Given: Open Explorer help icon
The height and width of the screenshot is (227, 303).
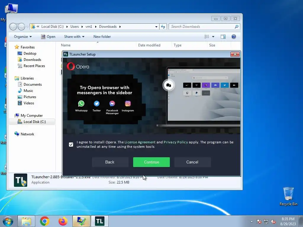Looking at the screenshot, I should [234, 37].
